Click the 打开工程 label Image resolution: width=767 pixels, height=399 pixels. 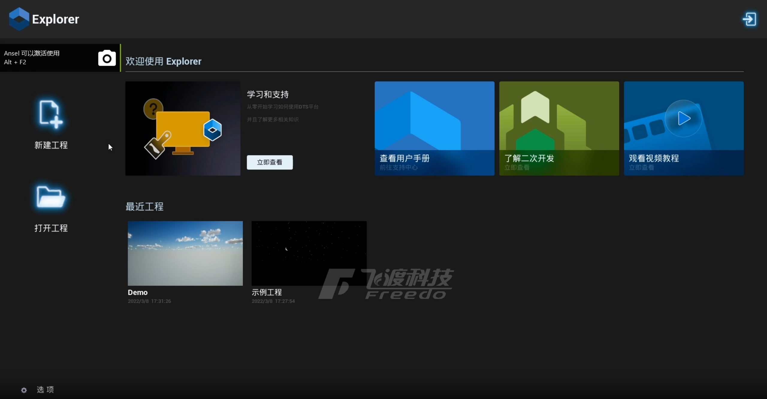(x=51, y=228)
